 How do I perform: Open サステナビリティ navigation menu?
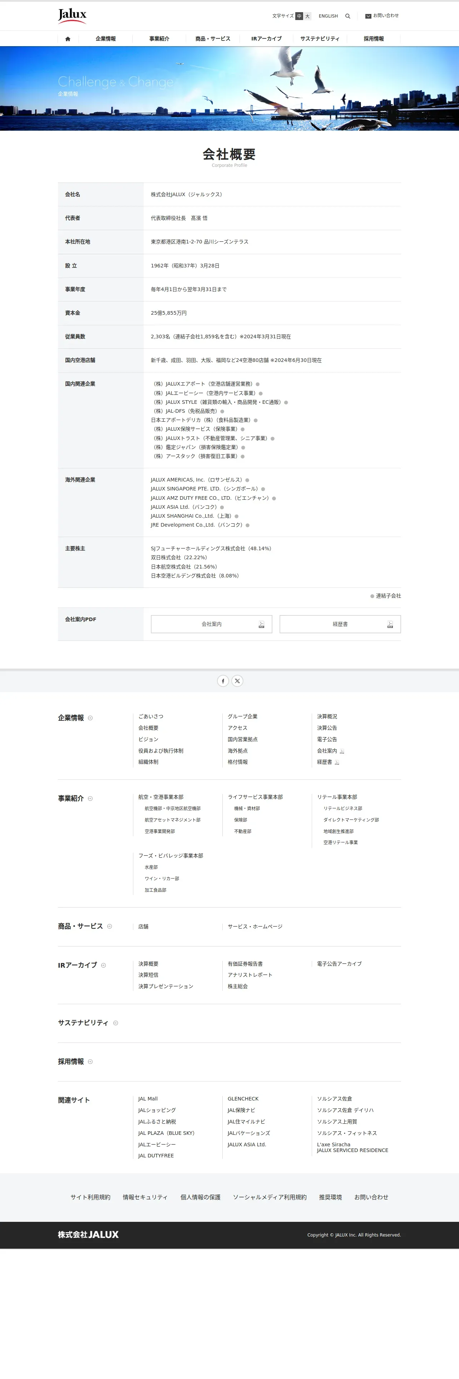(320, 39)
